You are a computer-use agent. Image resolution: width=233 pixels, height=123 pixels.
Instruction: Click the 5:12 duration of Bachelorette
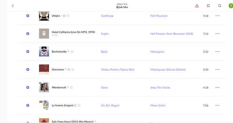coord(206,52)
